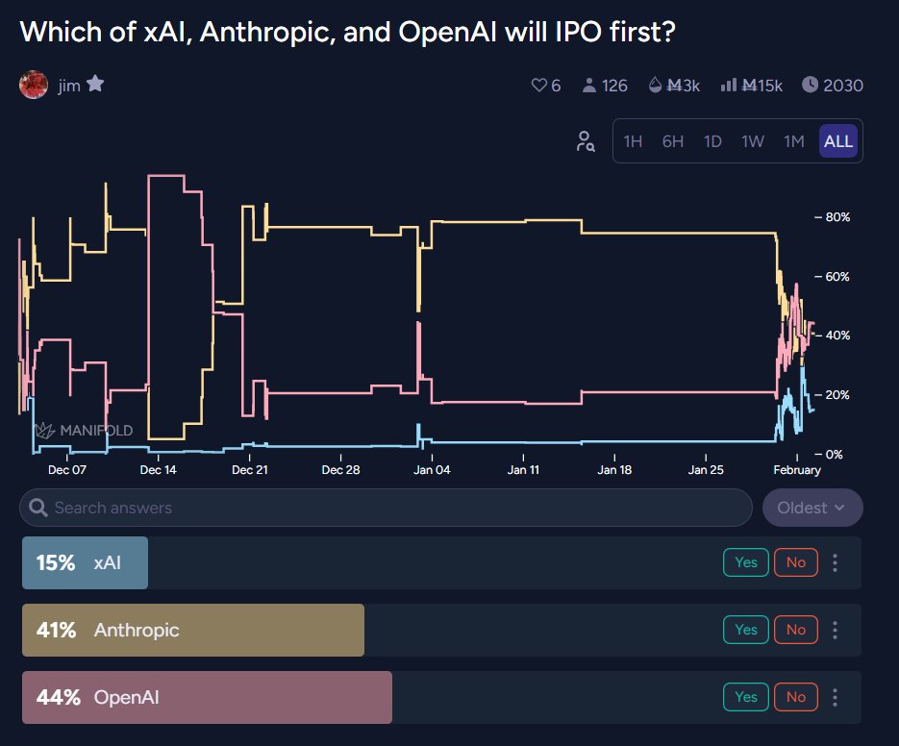
Task: Select the 44% OpenAI answer bar
Action: coord(441,697)
